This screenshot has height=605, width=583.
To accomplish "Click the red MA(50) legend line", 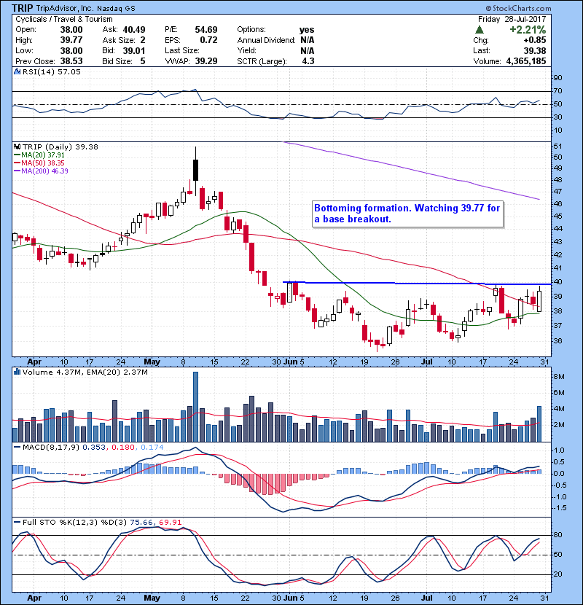I will point(17,163).
